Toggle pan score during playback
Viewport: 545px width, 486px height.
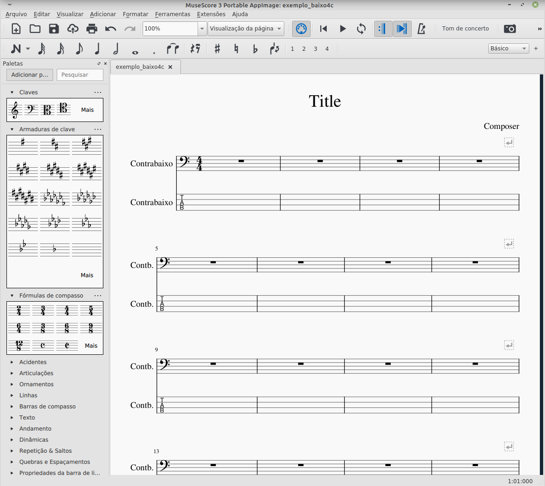click(x=402, y=29)
